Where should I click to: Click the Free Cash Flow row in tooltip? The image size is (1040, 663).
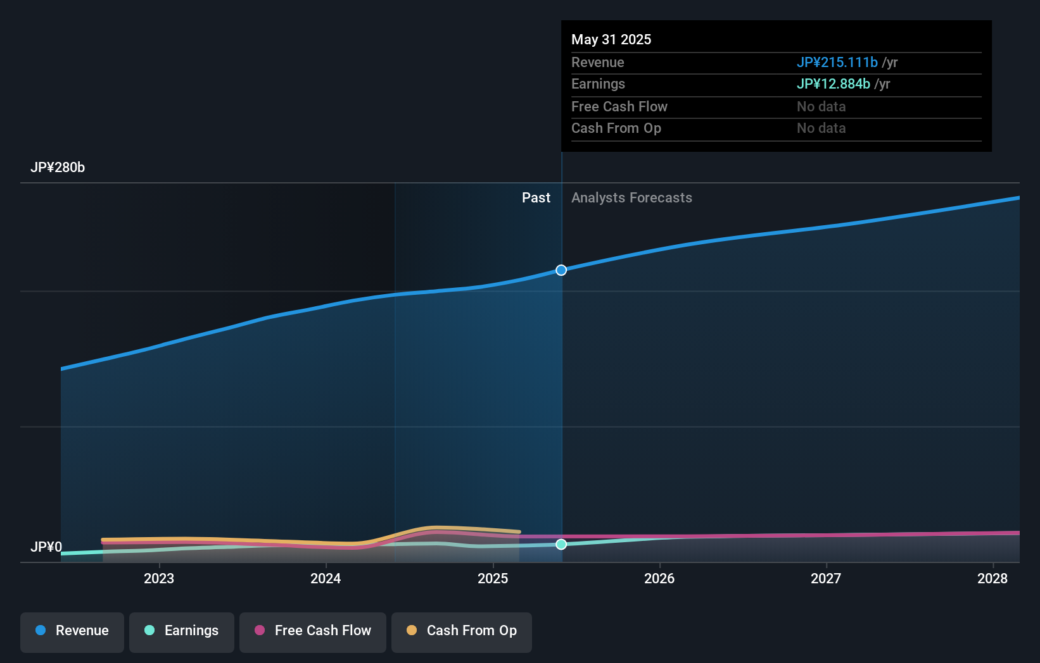coord(777,107)
